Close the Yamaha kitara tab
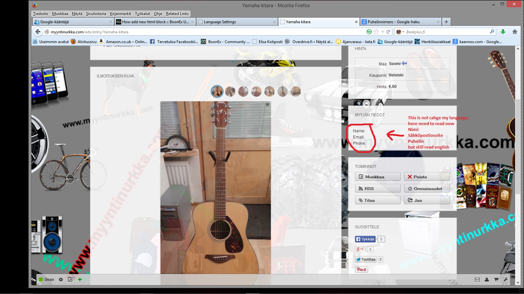 click(x=356, y=22)
